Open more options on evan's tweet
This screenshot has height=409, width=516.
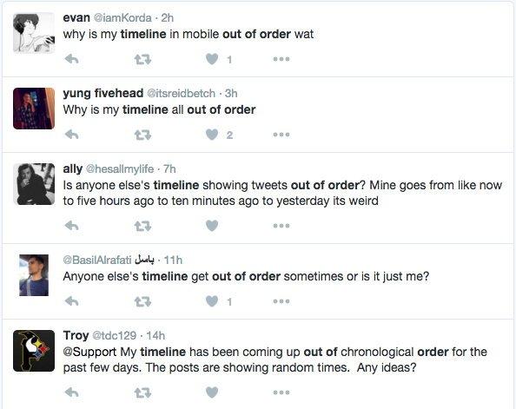(x=281, y=59)
